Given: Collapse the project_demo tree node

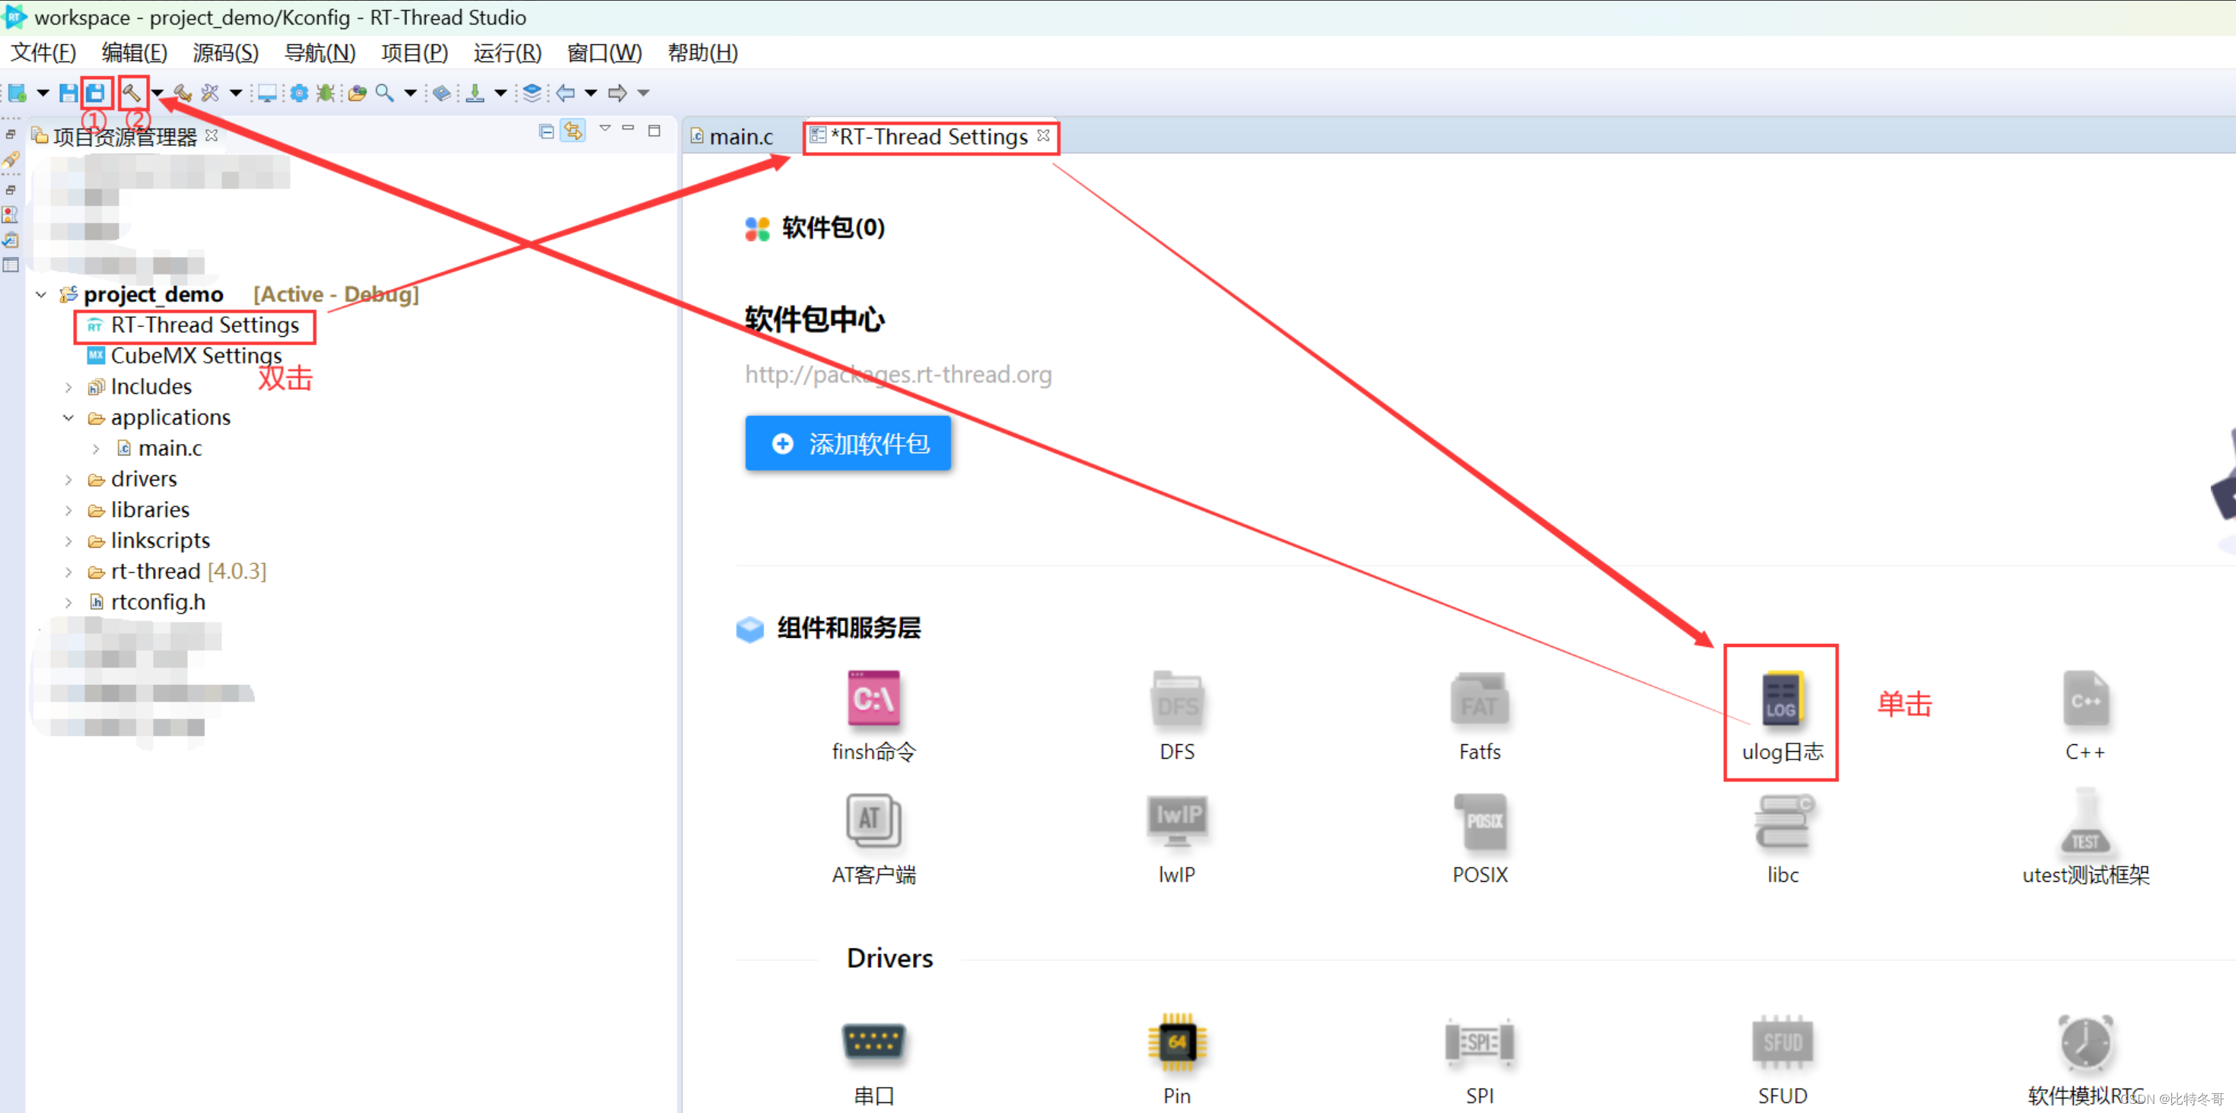Looking at the screenshot, I should [41, 295].
